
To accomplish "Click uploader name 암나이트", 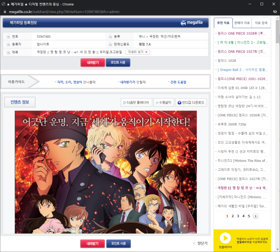I will [43, 44].
